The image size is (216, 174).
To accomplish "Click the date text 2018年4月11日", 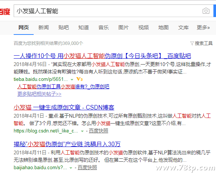I will tap(30, 152).
